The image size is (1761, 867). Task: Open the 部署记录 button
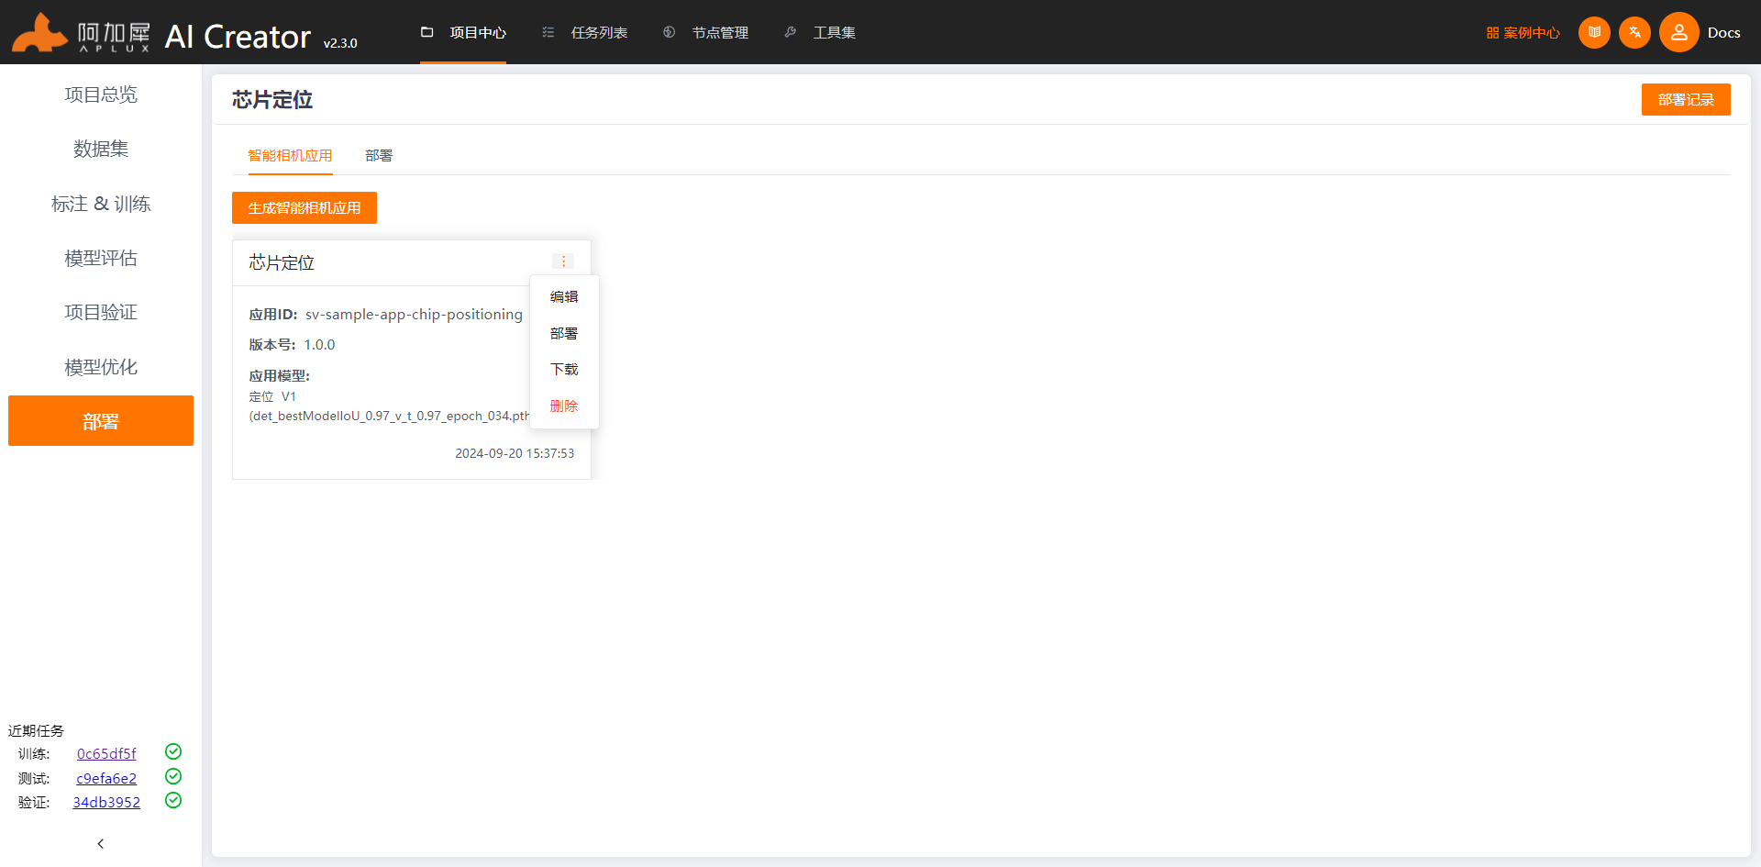pyautogui.click(x=1686, y=99)
